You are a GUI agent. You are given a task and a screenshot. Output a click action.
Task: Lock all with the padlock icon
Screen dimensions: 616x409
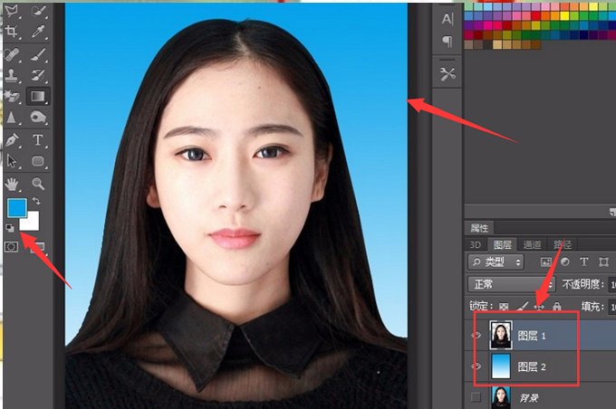click(x=557, y=306)
